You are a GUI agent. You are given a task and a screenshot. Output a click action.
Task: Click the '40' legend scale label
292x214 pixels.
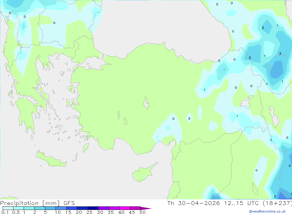[x=121, y=212]
